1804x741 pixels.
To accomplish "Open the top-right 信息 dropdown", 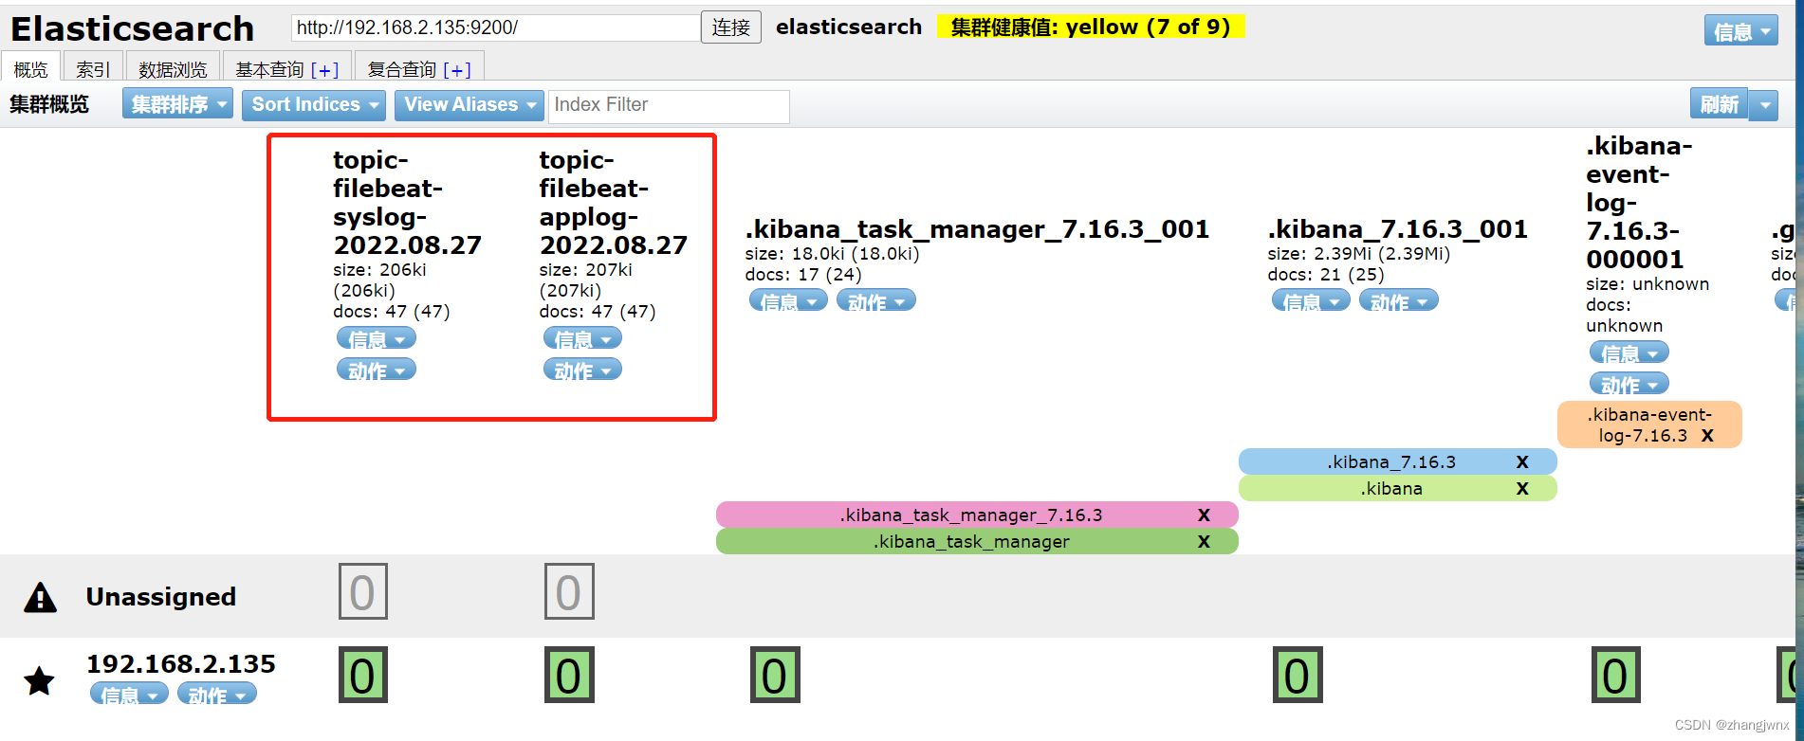I will [x=1740, y=31].
